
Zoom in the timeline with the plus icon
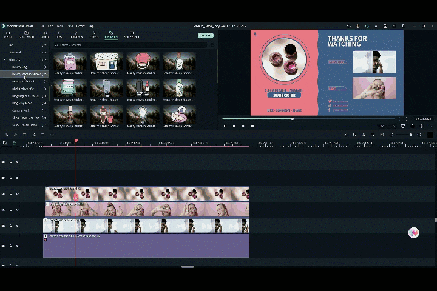pos(419,135)
